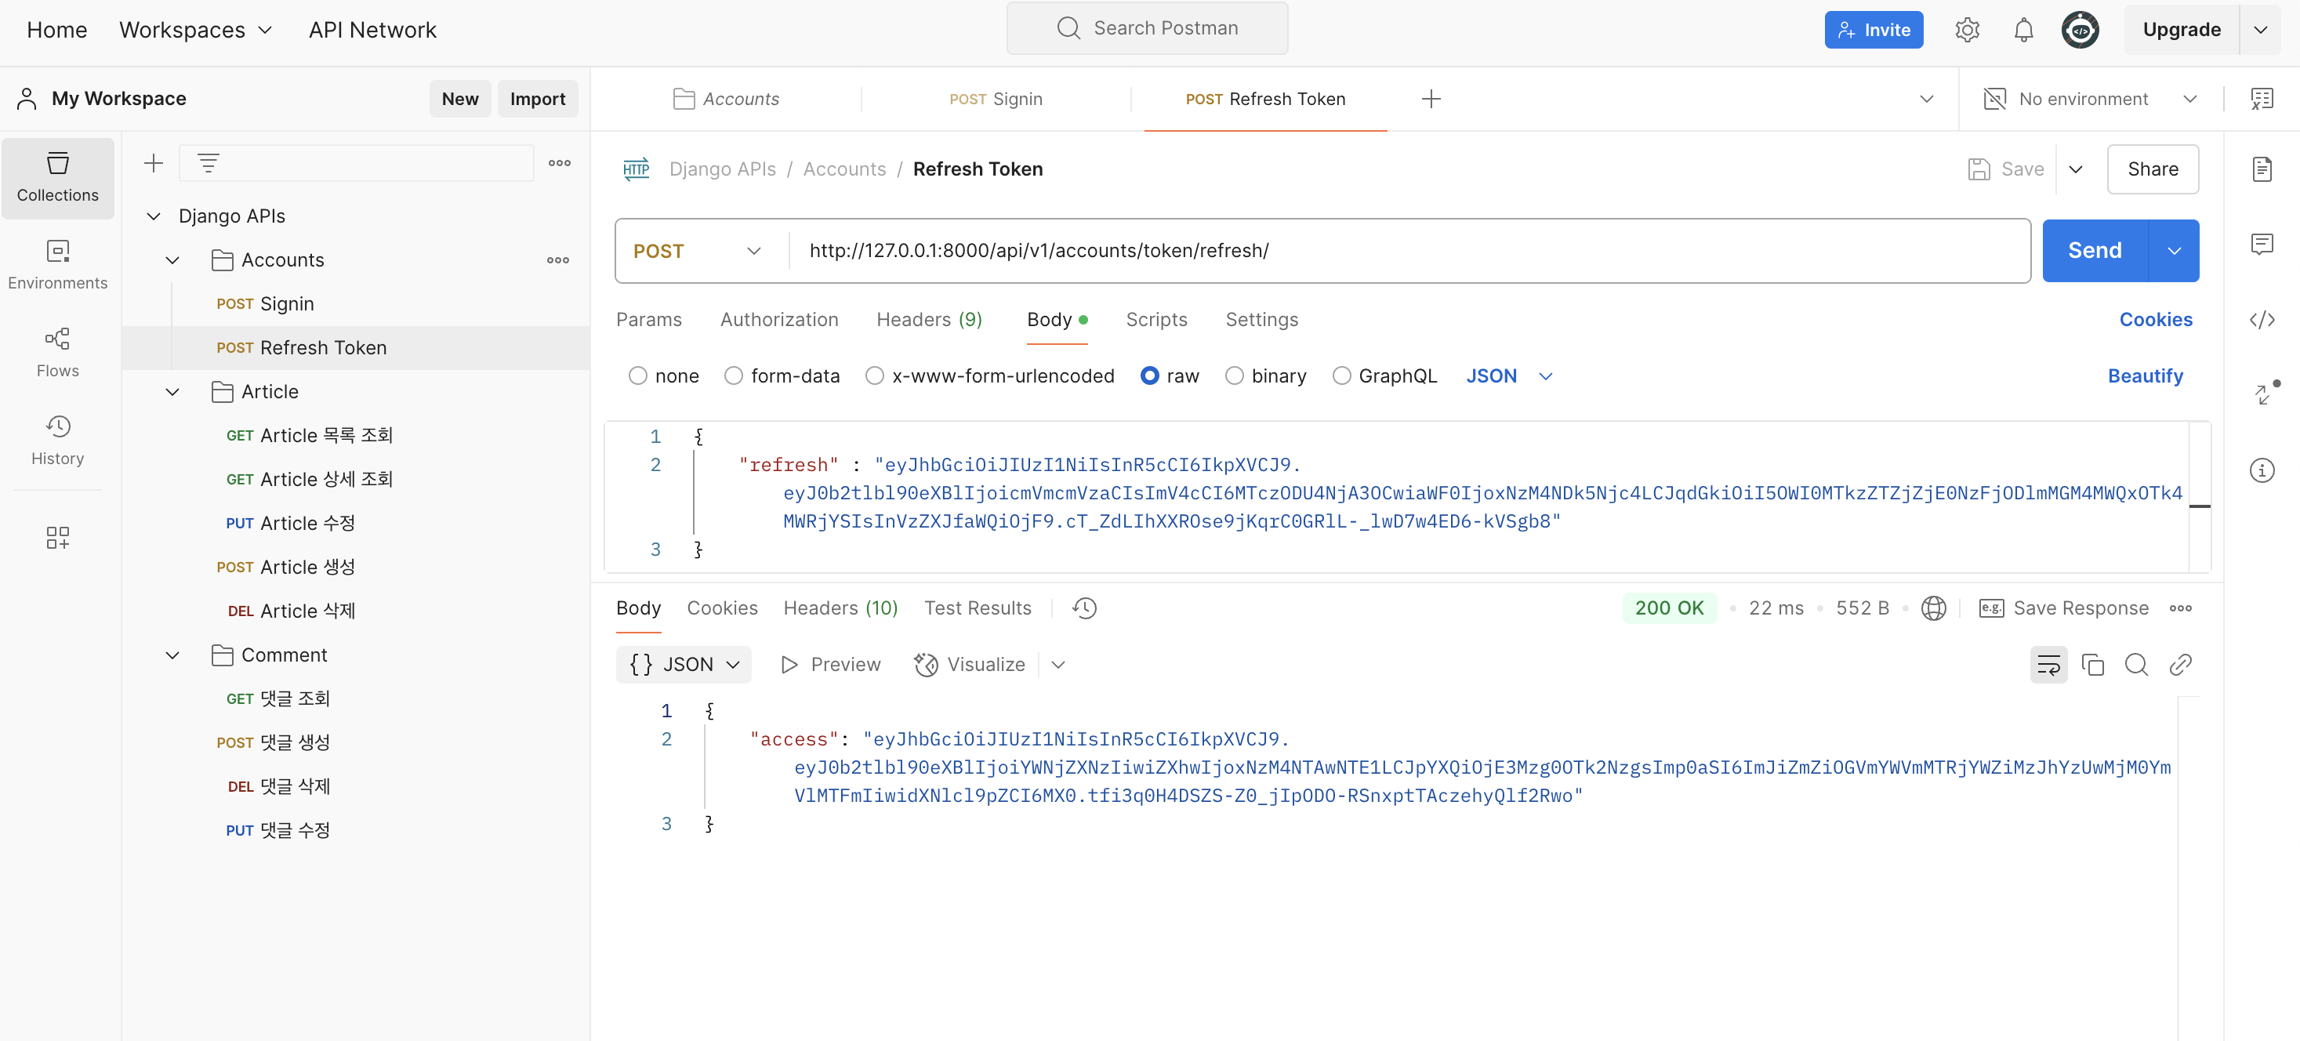The image size is (2300, 1041).
Task: Copy the response body
Action: click(x=2092, y=666)
